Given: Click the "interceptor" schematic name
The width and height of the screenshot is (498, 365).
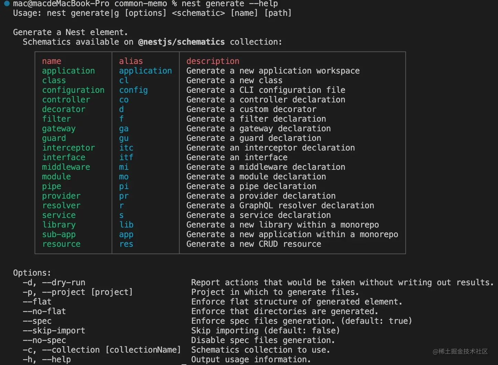Looking at the screenshot, I should point(68,148).
